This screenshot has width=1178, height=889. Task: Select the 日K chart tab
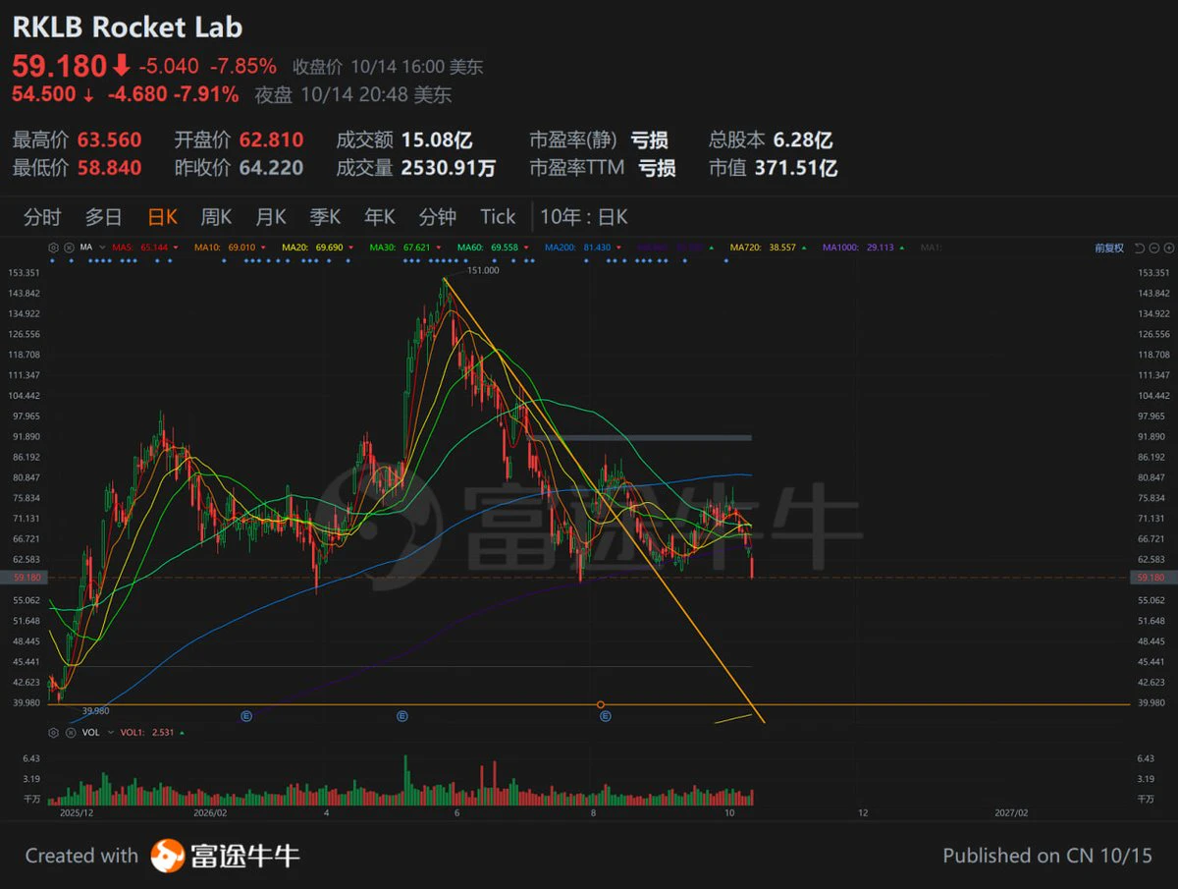click(162, 217)
